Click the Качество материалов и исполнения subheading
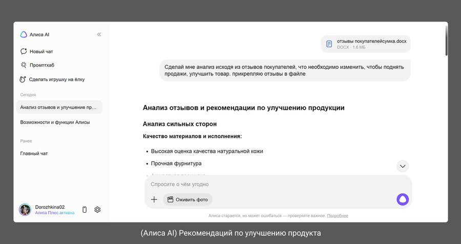Screen dimensions: 461x244 pyautogui.click(x=192, y=136)
